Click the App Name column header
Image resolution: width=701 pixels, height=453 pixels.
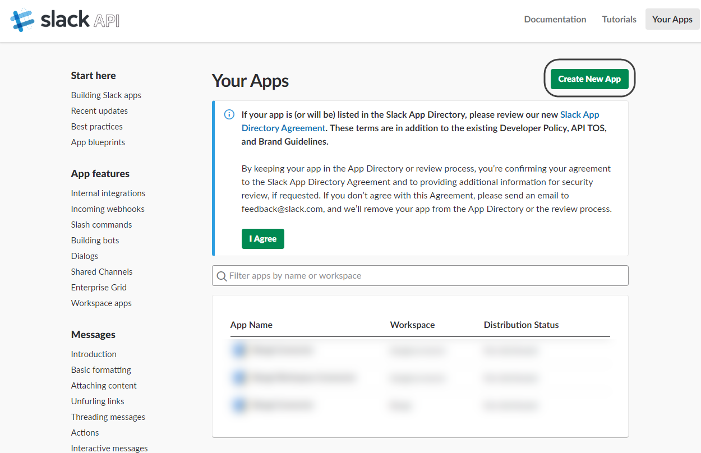(x=251, y=325)
